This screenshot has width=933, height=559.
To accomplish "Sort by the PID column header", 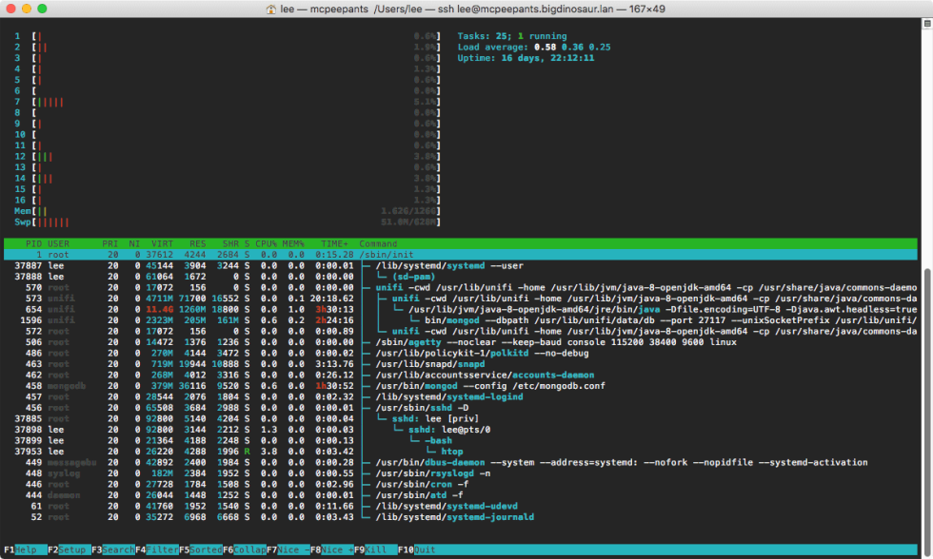I will (33, 243).
